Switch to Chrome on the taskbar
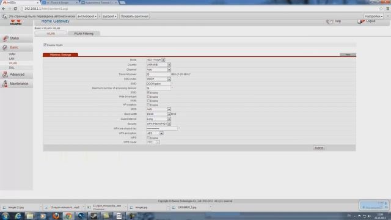391x220 pixels. [x=68, y=216]
